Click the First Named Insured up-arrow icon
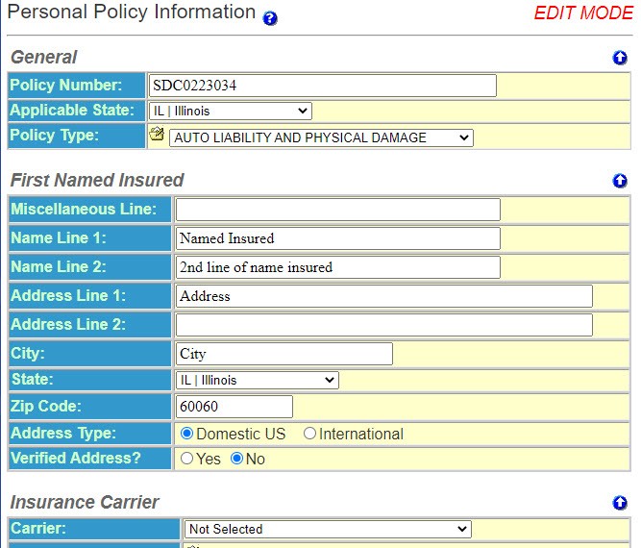This screenshot has width=641, height=548. point(620,181)
